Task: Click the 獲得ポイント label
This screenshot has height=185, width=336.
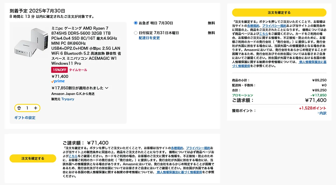Action: point(244,111)
